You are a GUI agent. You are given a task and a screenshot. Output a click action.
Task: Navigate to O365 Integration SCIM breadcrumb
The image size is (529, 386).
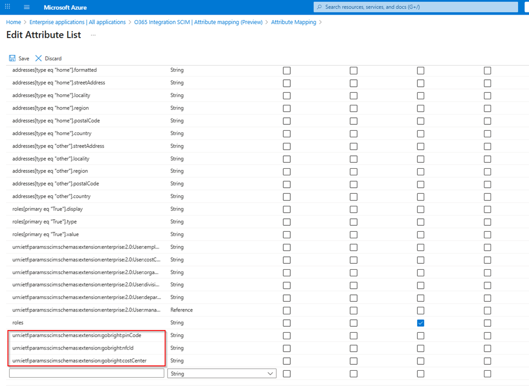(198, 22)
